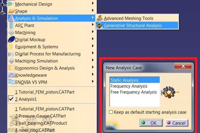The image size is (200, 133).
Task: Click the Digital Process for Manufacturing icon
Action: (11, 54)
